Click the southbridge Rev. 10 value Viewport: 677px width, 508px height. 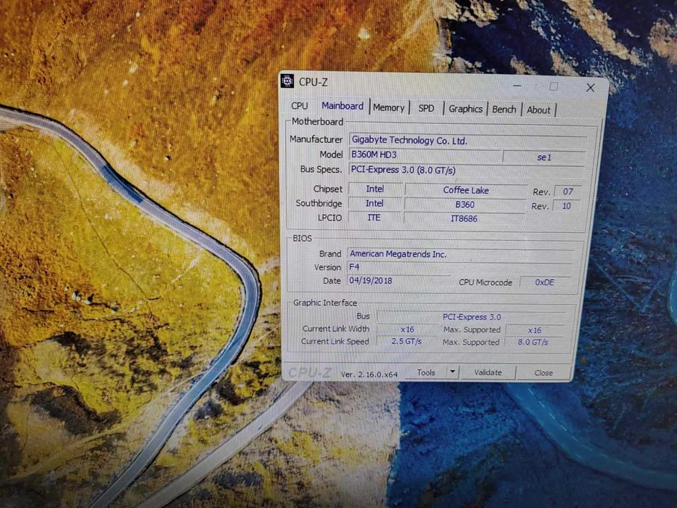point(567,205)
